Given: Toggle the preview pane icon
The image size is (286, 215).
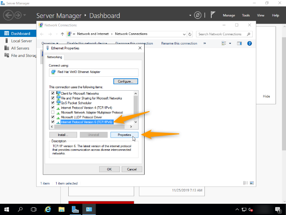Looking at the screenshot, I should click(x=239, y=43).
